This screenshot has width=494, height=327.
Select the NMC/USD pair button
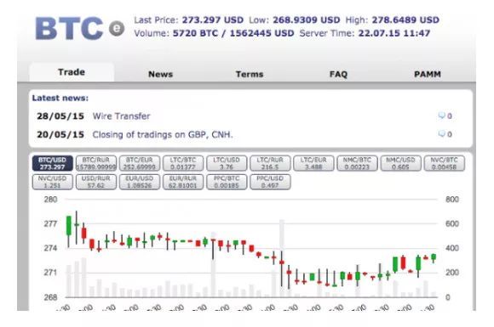[400, 163]
